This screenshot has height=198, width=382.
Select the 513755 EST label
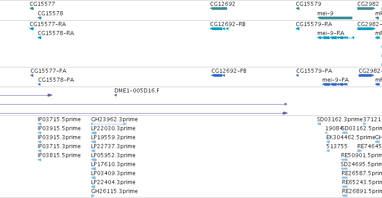337,146
